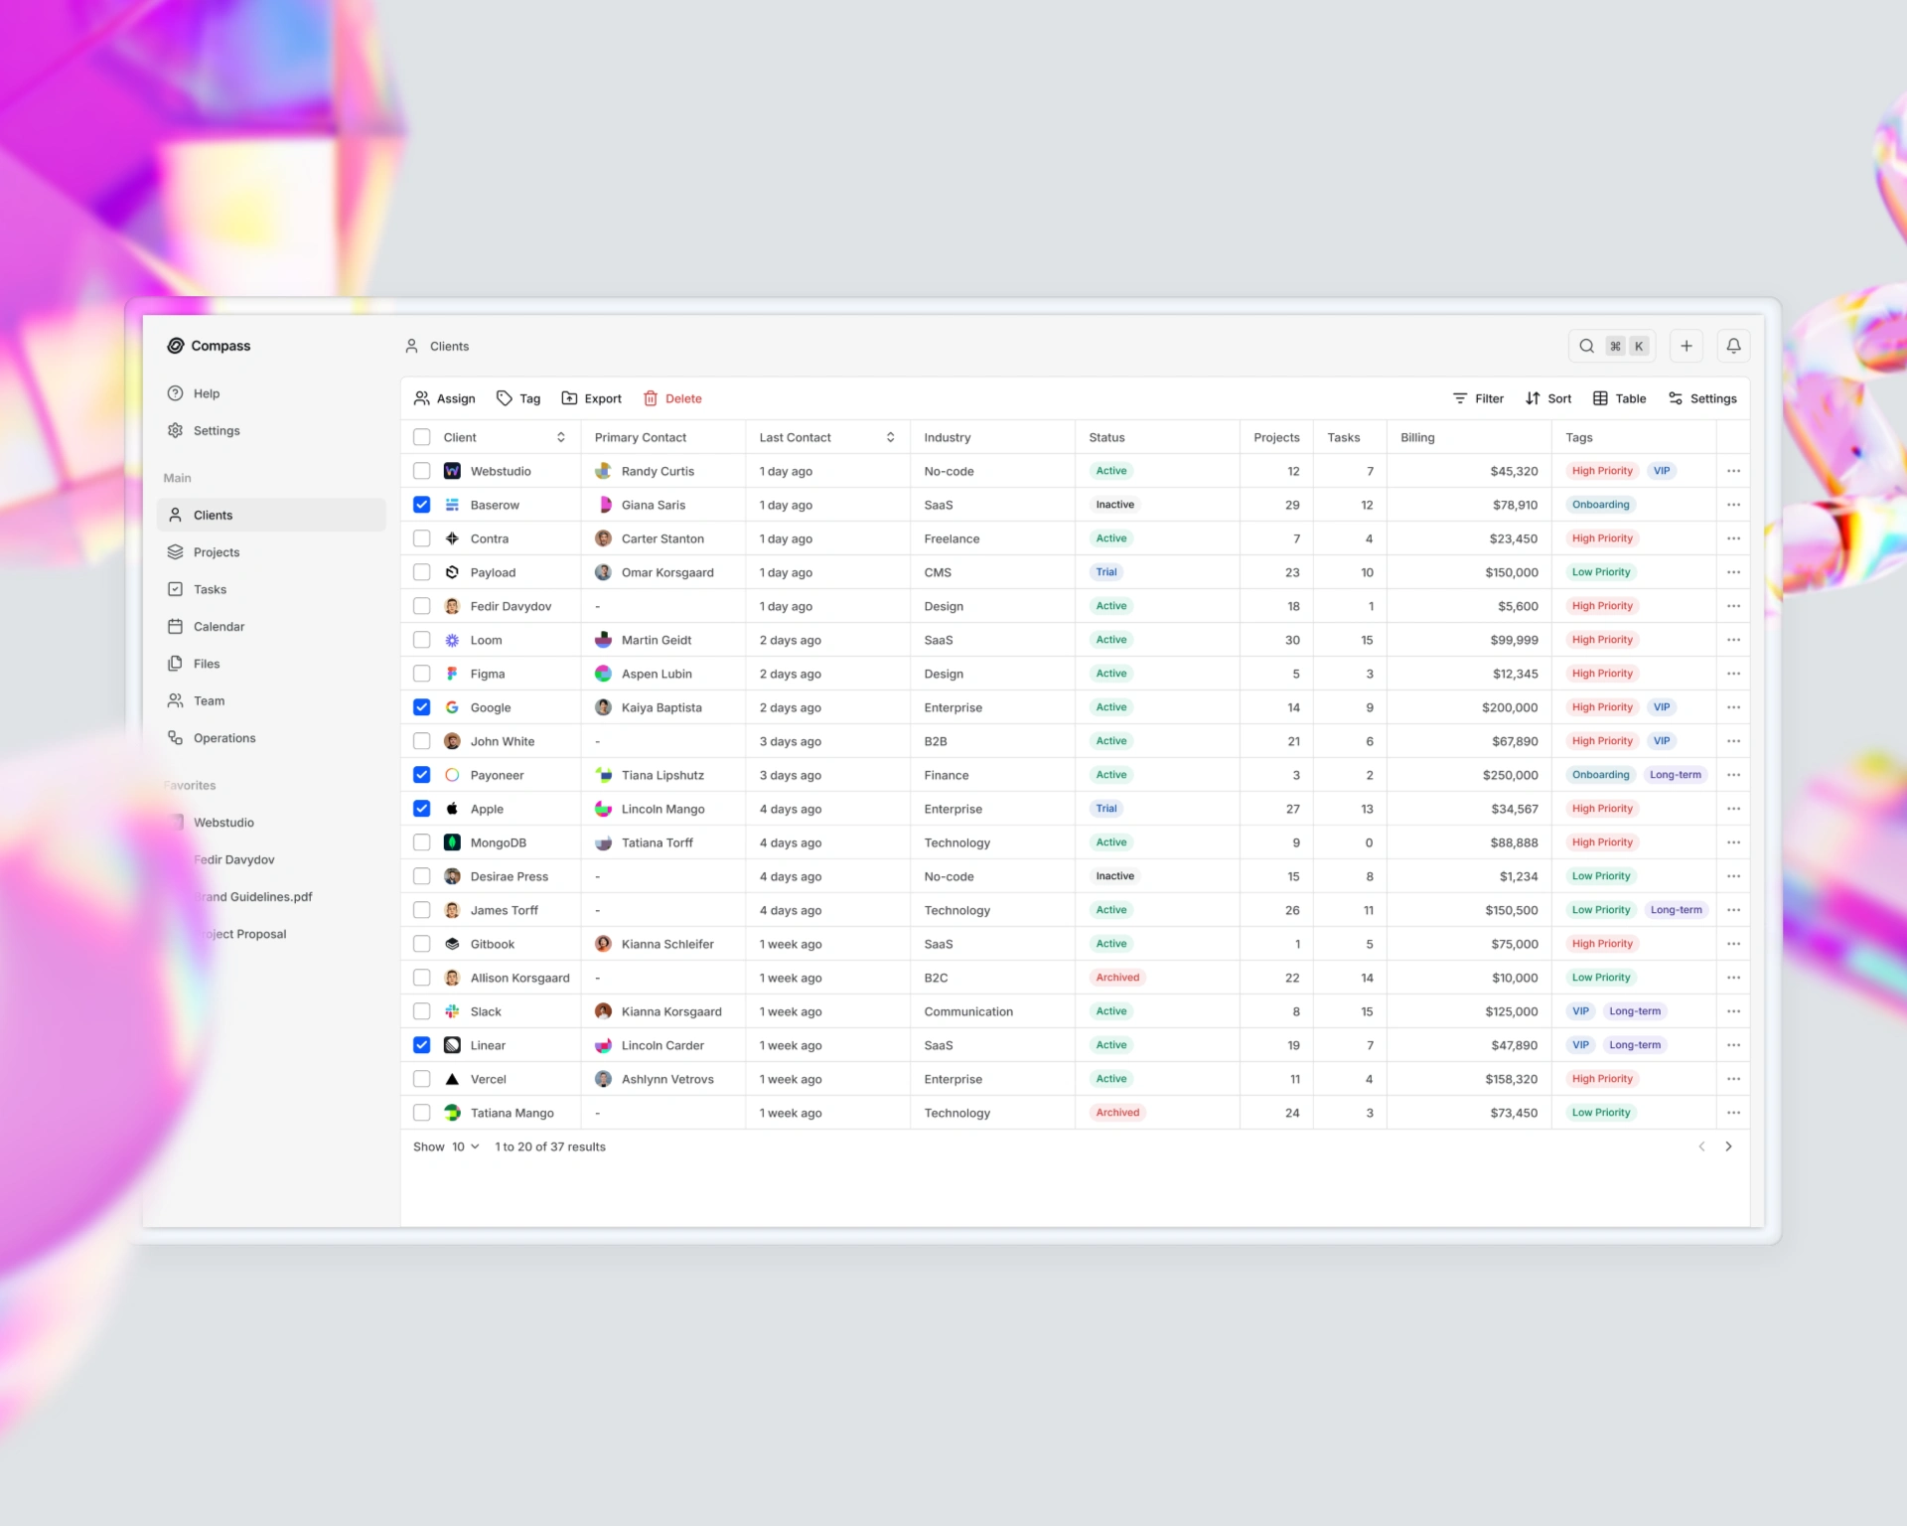Image resolution: width=1907 pixels, height=1526 pixels.
Task: Click the Compass logo icon
Action: point(176,346)
